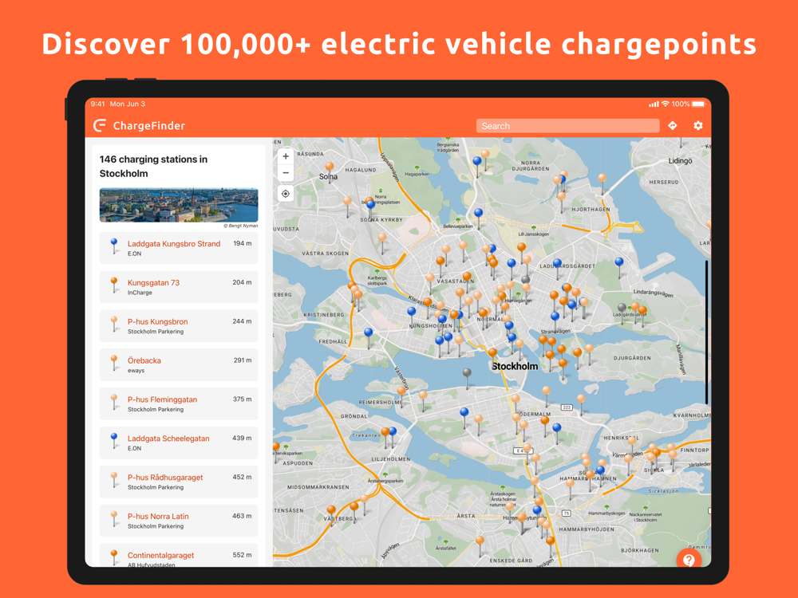Click the ChargeFinder logo icon
The width and height of the screenshot is (798, 598).
100,126
